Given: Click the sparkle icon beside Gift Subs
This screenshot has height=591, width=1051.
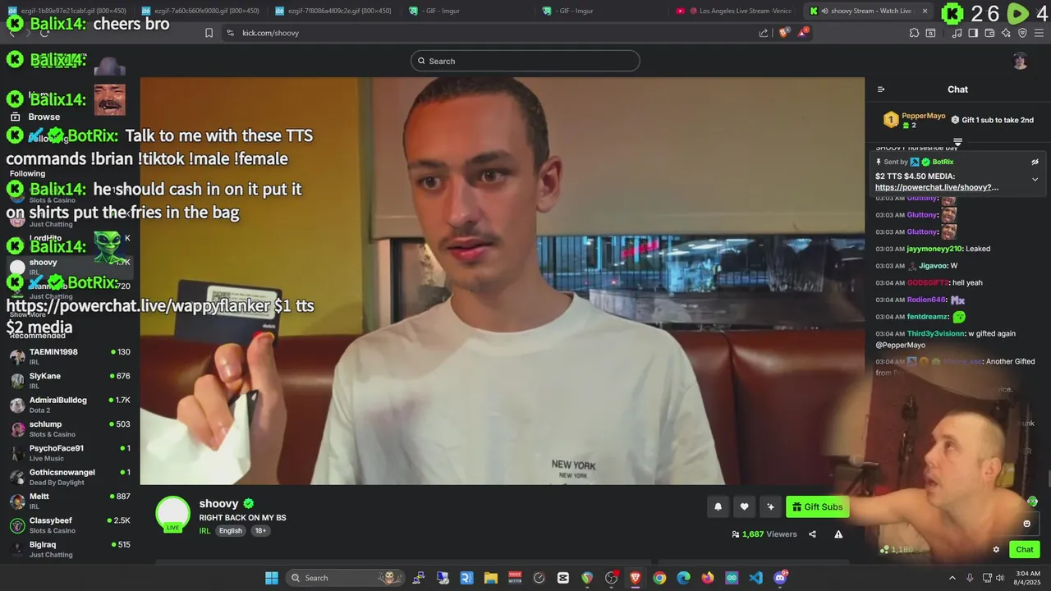Looking at the screenshot, I should click(x=770, y=507).
